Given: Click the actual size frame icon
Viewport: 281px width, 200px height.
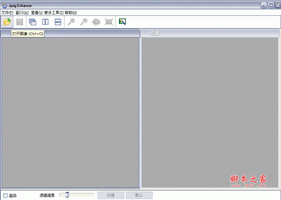Looking at the screenshot, I should click(x=109, y=22).
